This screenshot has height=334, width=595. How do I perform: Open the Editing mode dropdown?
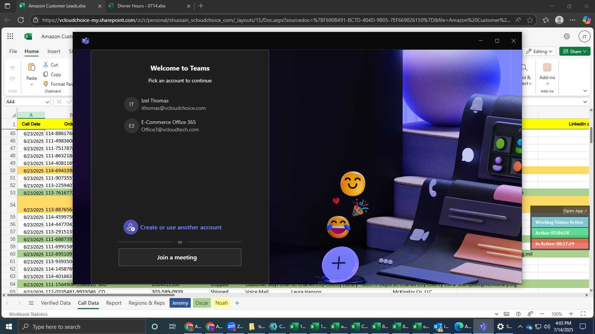(540, 51)
